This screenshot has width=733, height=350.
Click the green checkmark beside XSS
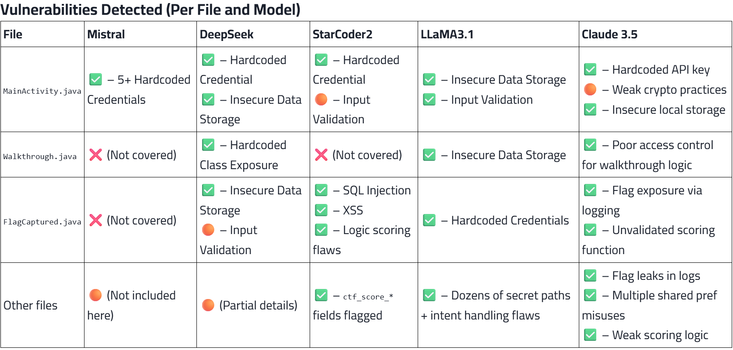(x=321, y=211)
